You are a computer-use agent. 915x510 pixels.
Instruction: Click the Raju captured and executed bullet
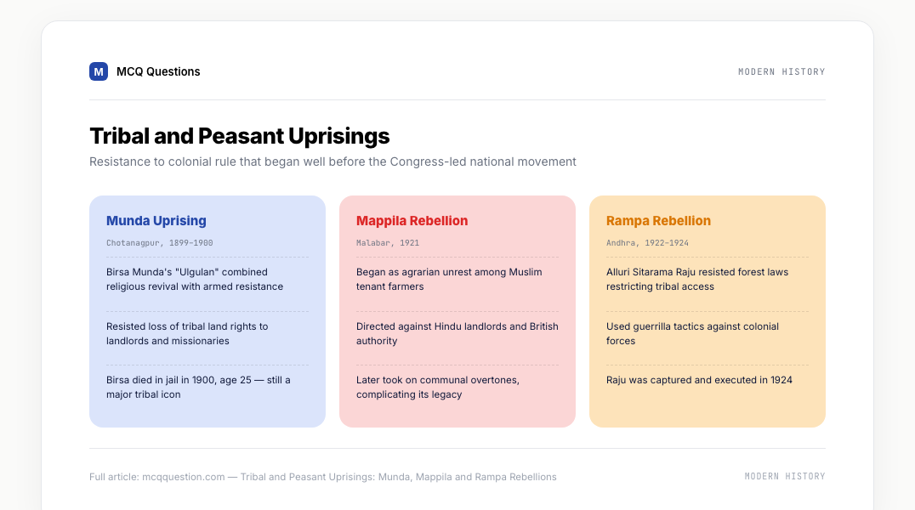(699, 380)
